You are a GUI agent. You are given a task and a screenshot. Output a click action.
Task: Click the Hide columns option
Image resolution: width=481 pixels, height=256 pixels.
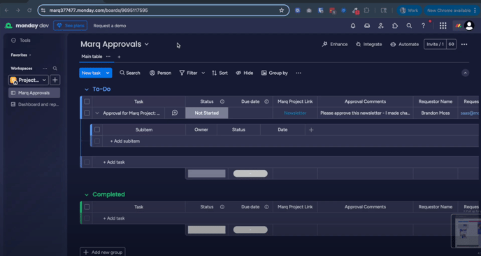(x=245, y=73)
